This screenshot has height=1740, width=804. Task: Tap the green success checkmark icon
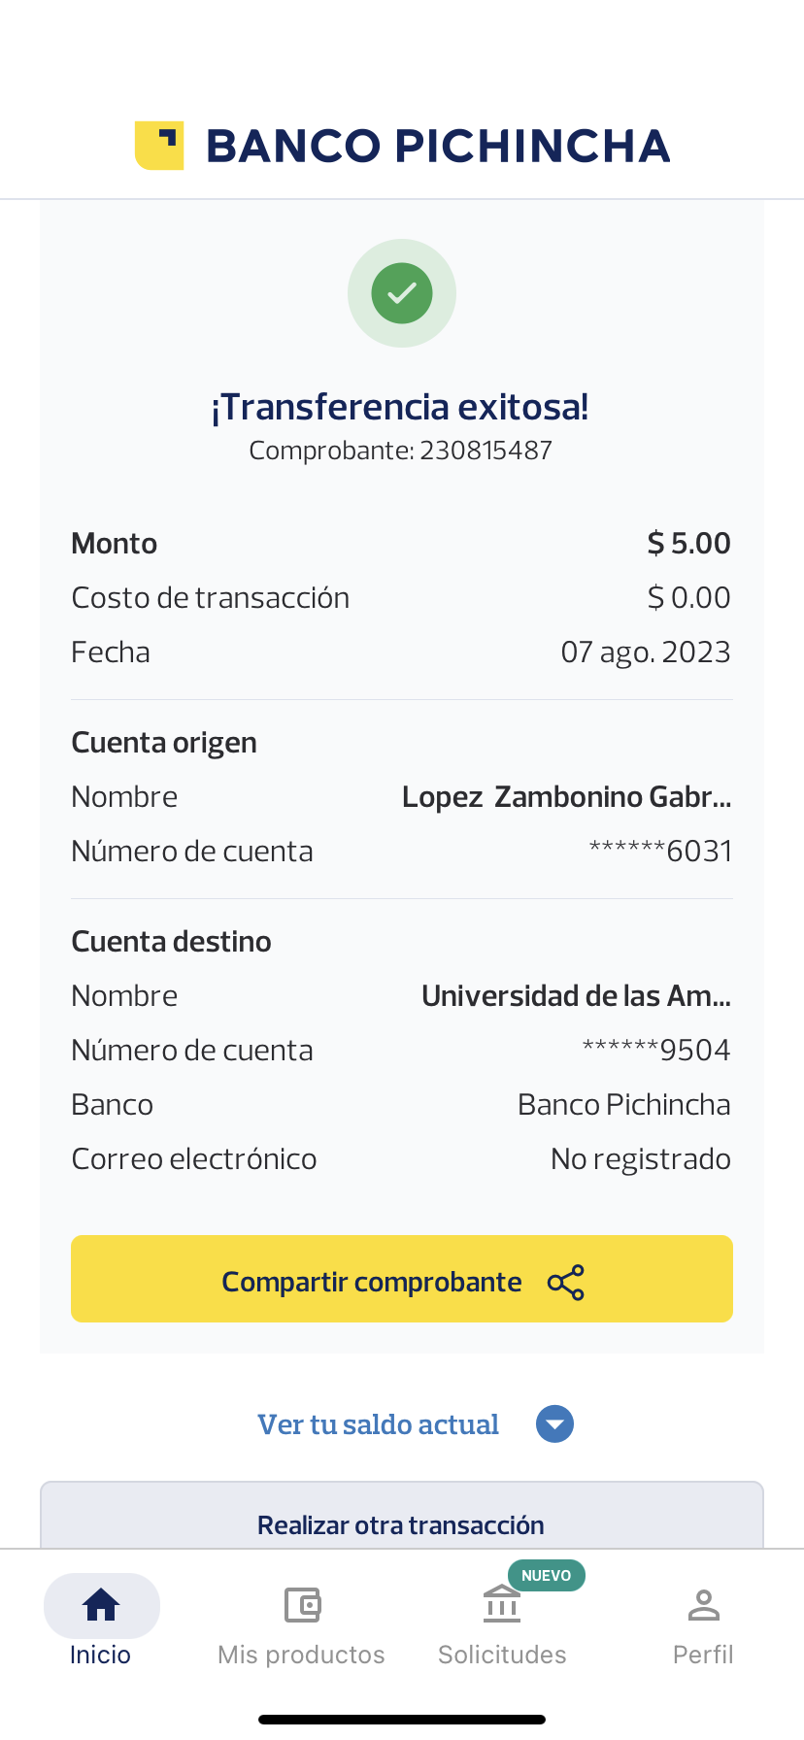coord(402,293)
